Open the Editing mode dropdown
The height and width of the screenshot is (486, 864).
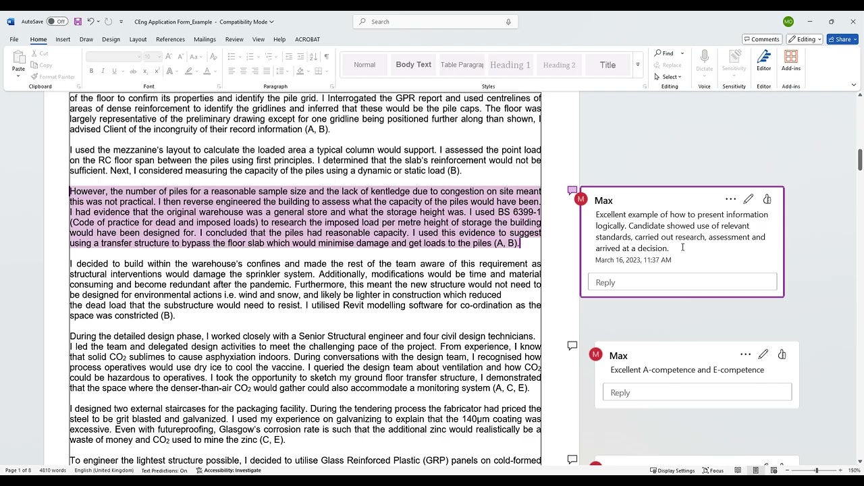click(x=805, y=39)
